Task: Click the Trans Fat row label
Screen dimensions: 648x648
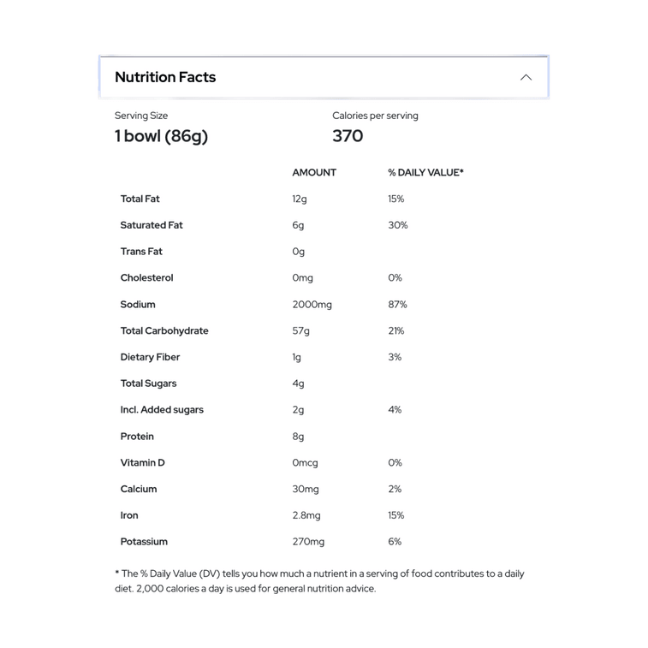Action: (x=141, y=252)
